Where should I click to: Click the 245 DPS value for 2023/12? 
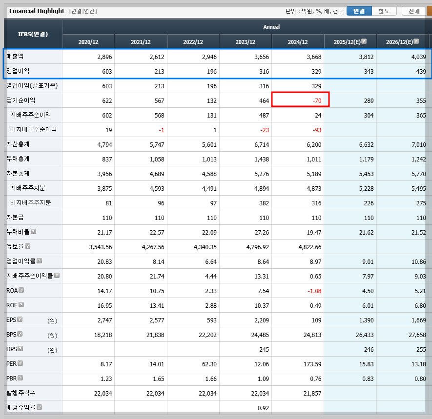pyautogui.click(x=264, y=350)
